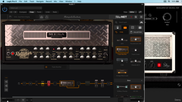
Task: Click the DI block in signal chain
Action: pos(30,84)
